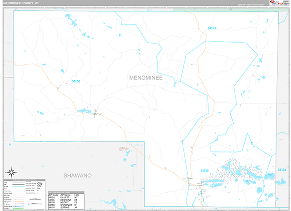This screenshot has height=211, width=291.
Task: Click the KESHENA row in the ZIP table
Action: point(65,199)
